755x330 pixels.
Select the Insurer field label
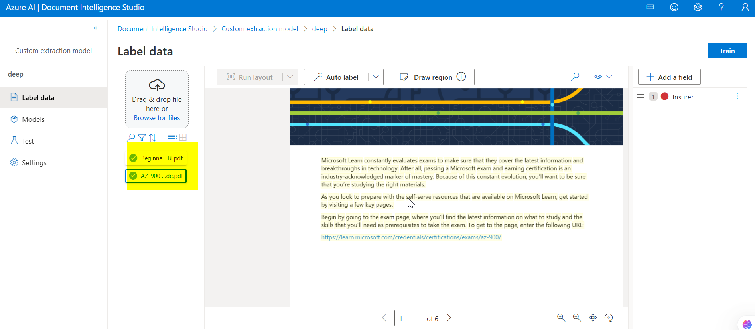683,97
